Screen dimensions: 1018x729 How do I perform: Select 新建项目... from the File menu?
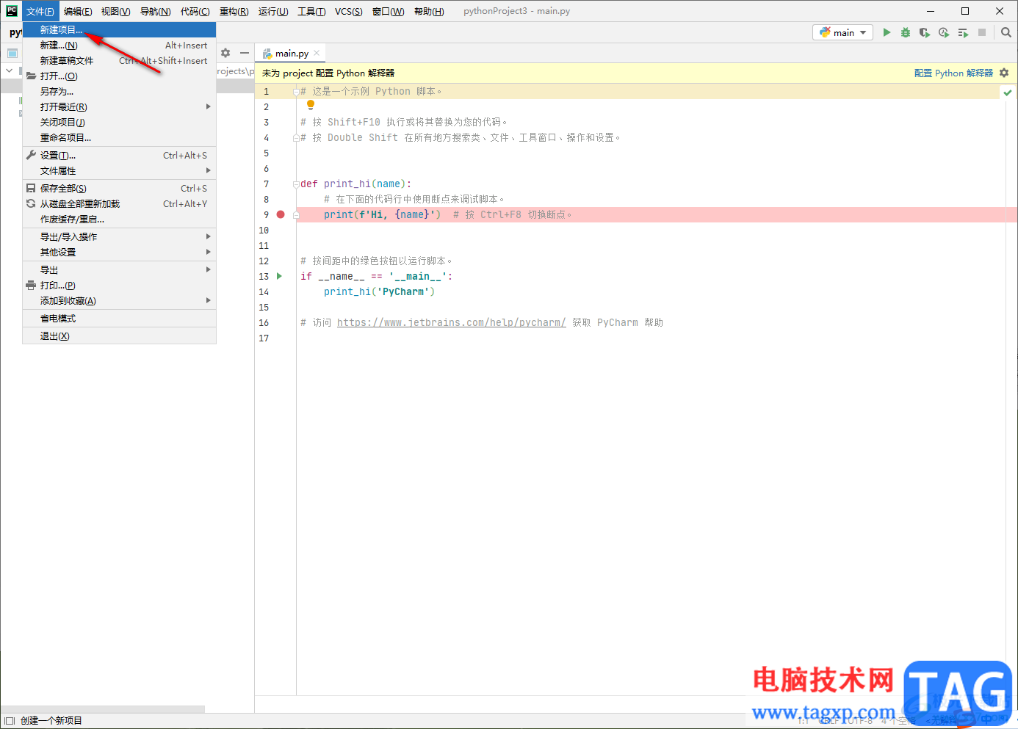click(x=119, y=29)
